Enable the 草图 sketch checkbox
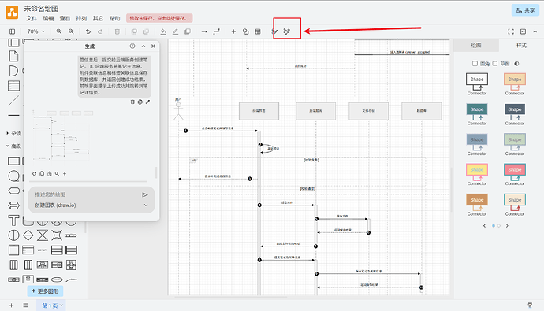 [x=495, y=63]
